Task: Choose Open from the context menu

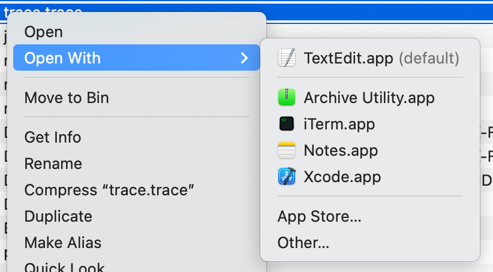Action: [43, 31]
